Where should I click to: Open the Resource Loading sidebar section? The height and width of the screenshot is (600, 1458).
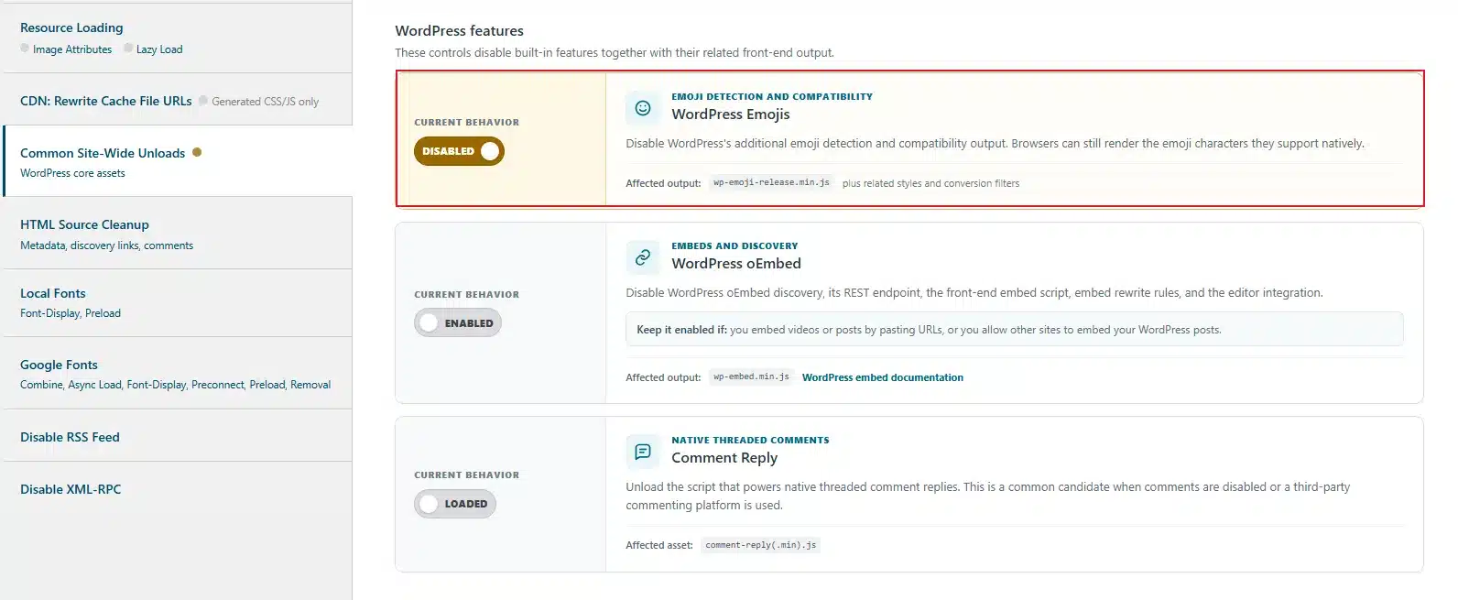point(71,27)
